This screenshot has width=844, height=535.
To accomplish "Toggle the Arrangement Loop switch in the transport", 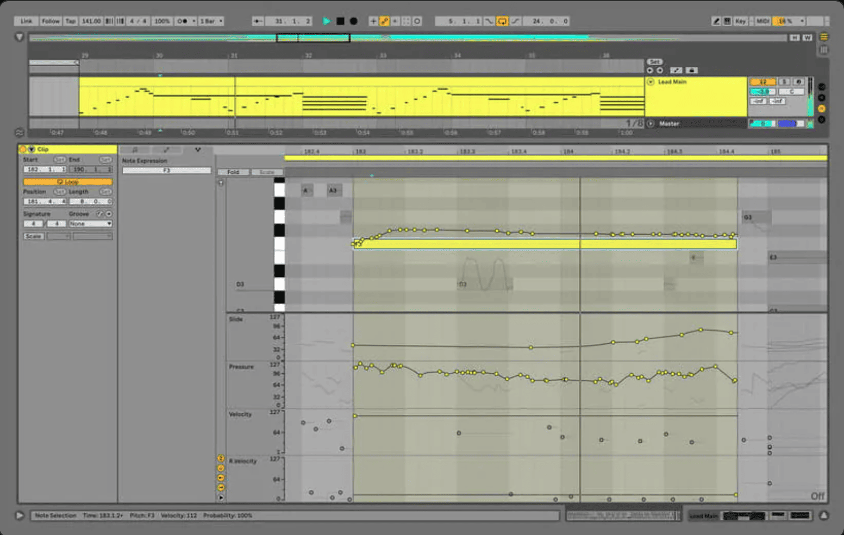I will coord(502,21).
